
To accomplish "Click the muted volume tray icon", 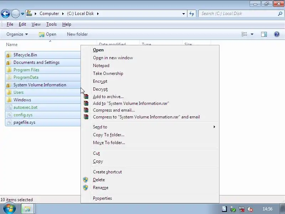I will pos(250,209).
